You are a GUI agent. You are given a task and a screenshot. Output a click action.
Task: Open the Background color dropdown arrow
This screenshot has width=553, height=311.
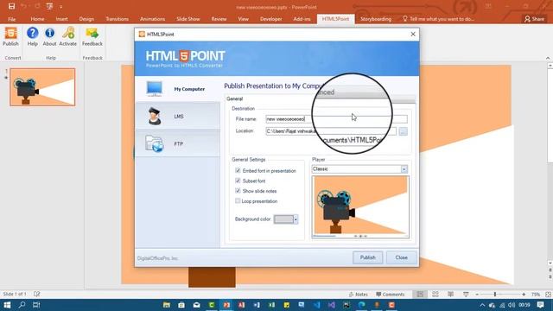(x=296, y=219)
